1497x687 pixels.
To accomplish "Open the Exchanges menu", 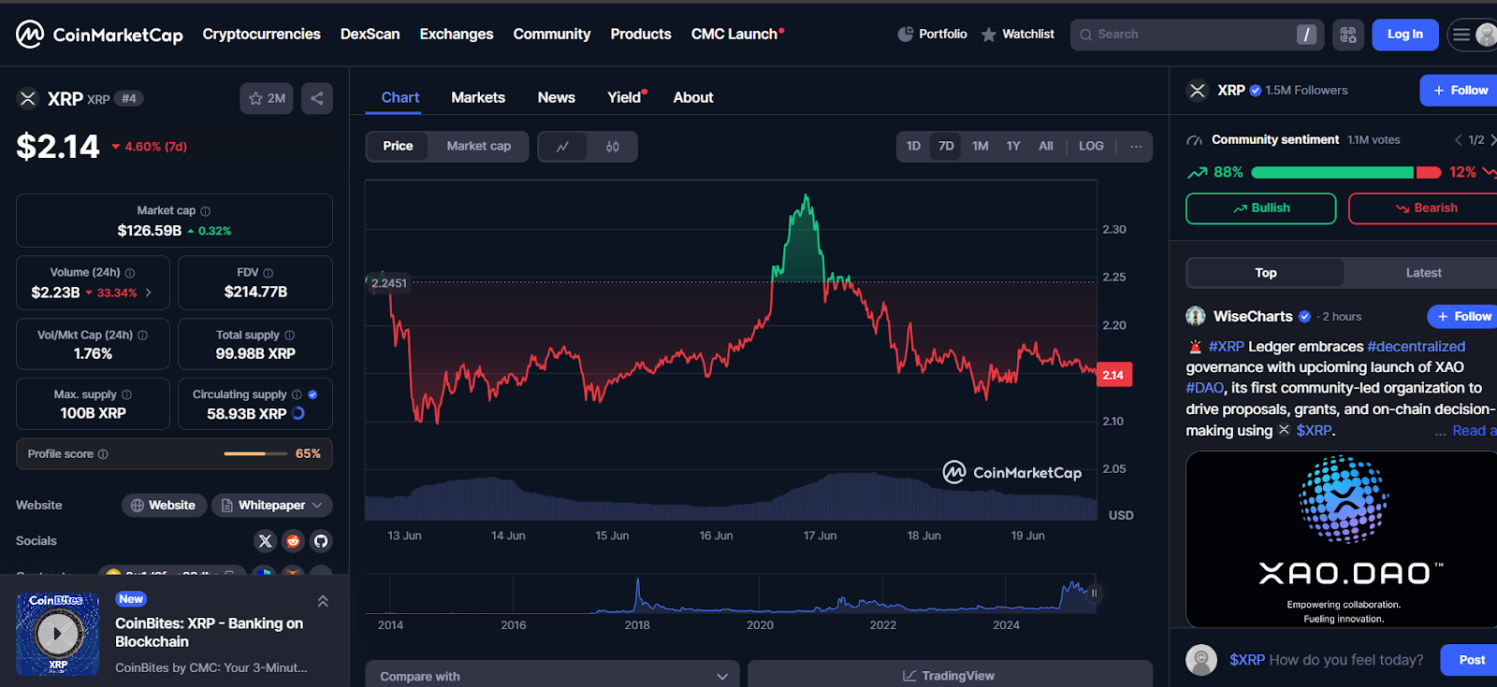I will point(457,35).
